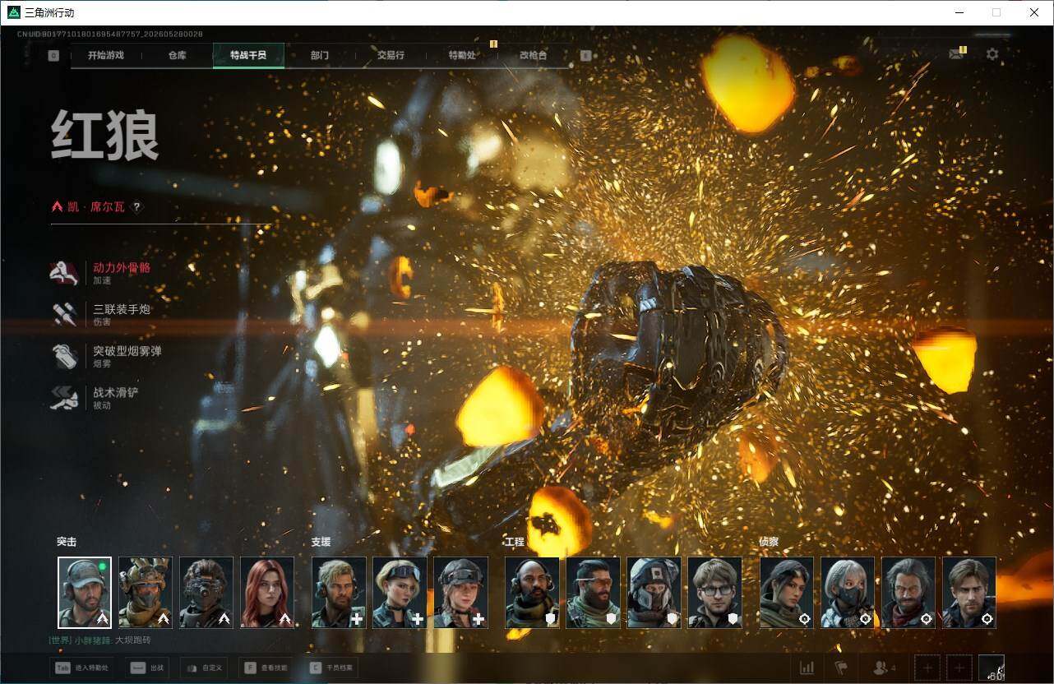Open the 开始游戏 tab

point(106,55)
